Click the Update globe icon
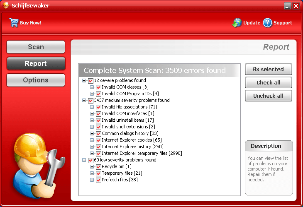 point(237,23)
